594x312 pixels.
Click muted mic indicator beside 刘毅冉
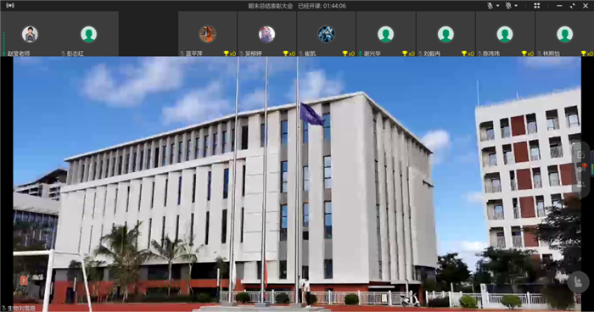pos(420,53)
